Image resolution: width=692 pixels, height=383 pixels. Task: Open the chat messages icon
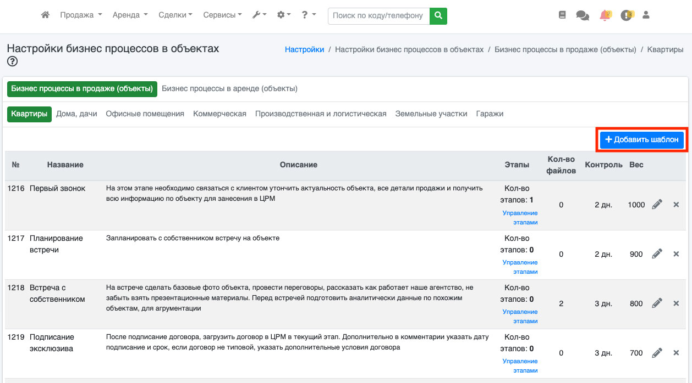tap(582, 15)
